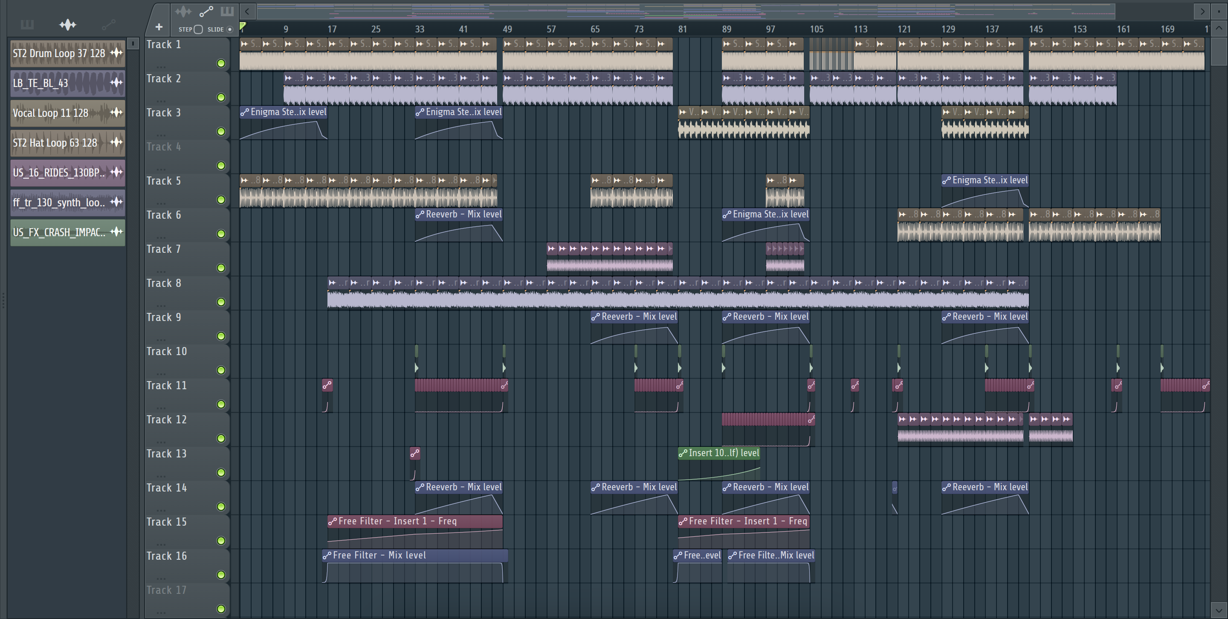Image resolution: width=1228 pixels, height=619 pixels.
Task: Click waveform icon on US_FX_CRASH_IMPAC clip
Action: pyautogui.click(x=116, y=232)
